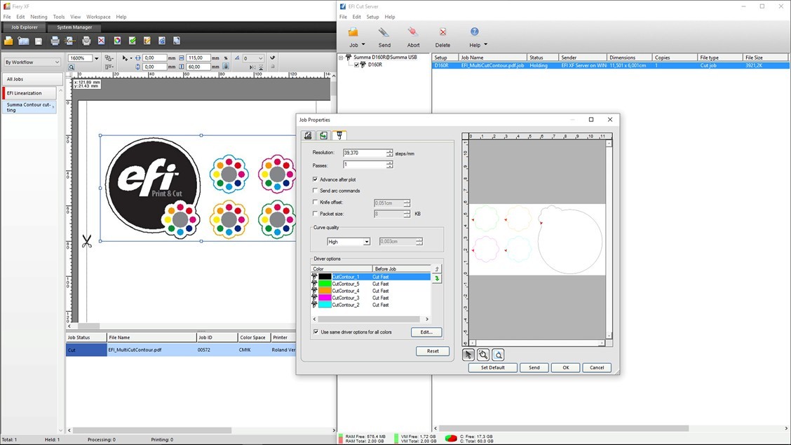Screen dimensions: 791x445
Task: Collapse the Summa D160R@Summa USB tree node
Action: coord(341,57)
